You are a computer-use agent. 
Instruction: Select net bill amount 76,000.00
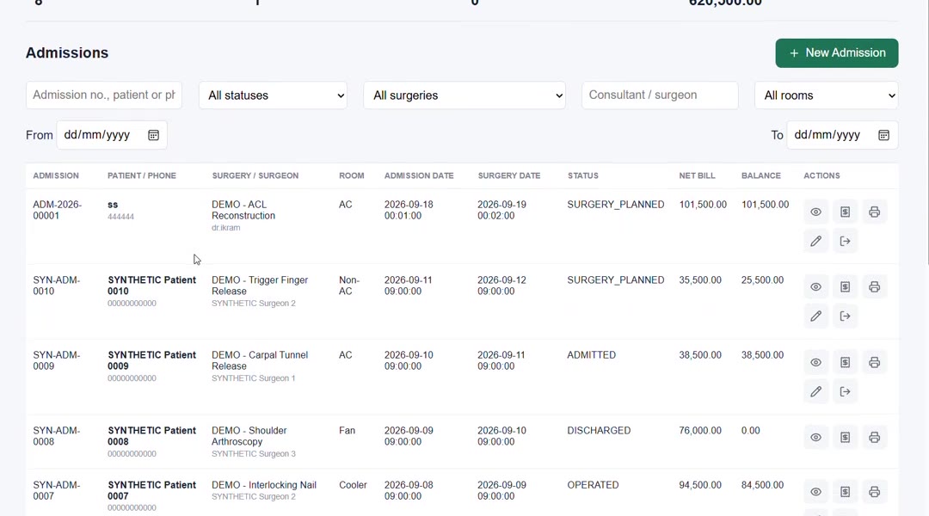click(x=699, y=431)
